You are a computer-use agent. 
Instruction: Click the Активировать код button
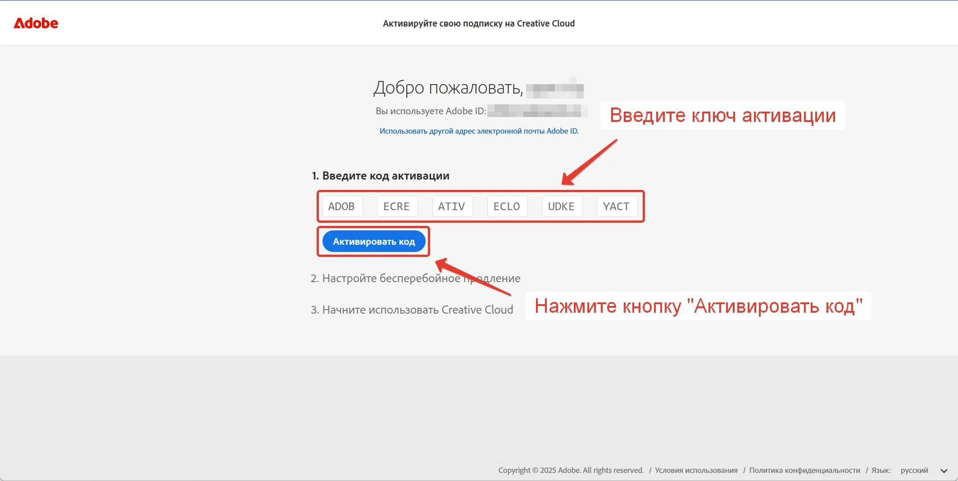pos(374,242)
